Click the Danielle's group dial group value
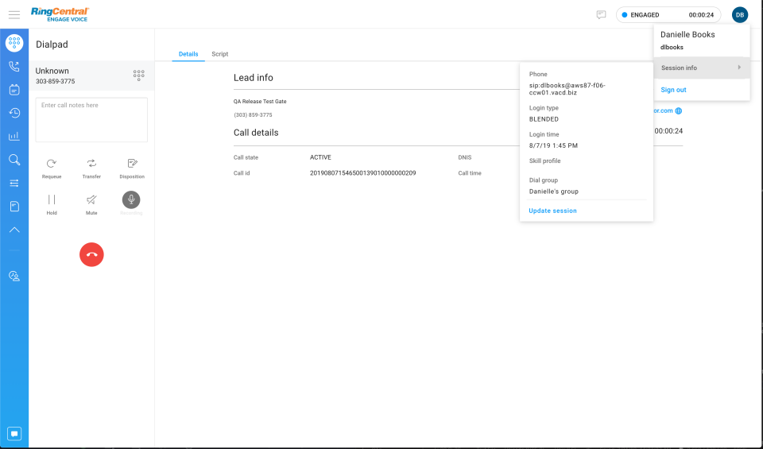Image resolution: width=763 pixels, height=449 pixels. [x=554, y=192]
